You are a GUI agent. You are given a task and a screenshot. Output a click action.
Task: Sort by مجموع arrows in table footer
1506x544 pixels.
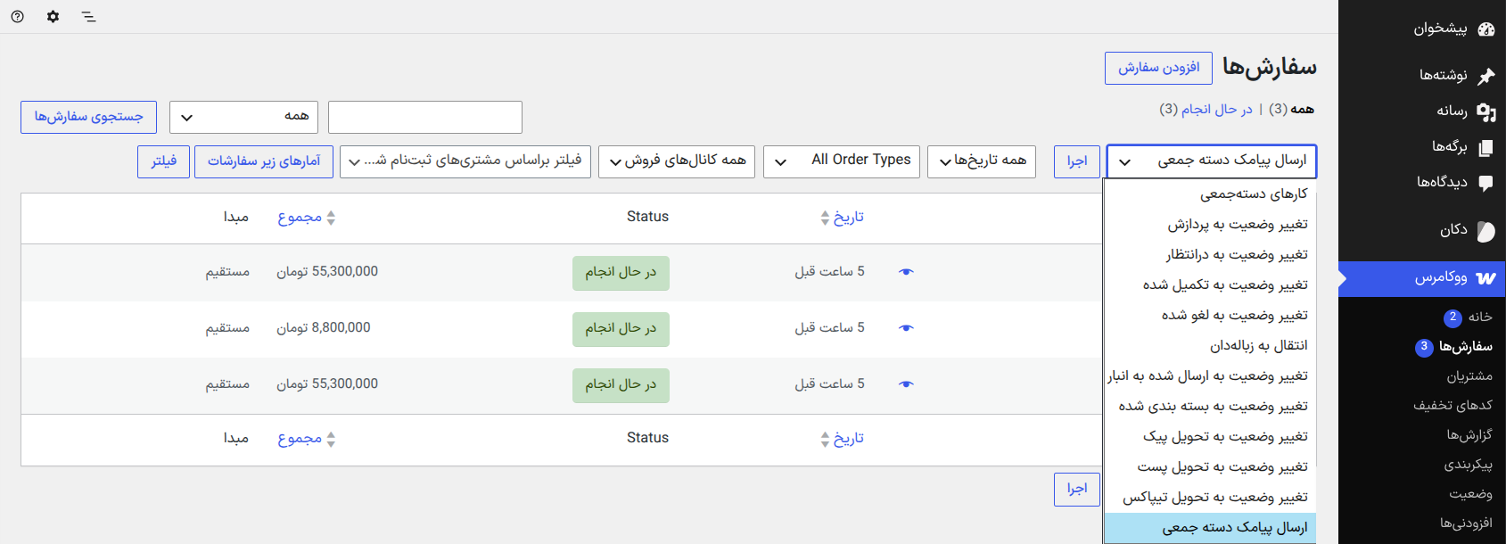pos(331,439)
